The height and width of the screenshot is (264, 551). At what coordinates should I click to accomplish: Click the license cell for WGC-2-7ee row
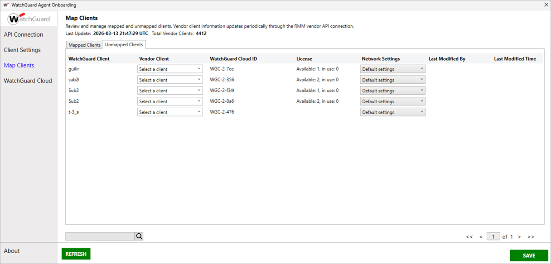(x=318, y=69)
